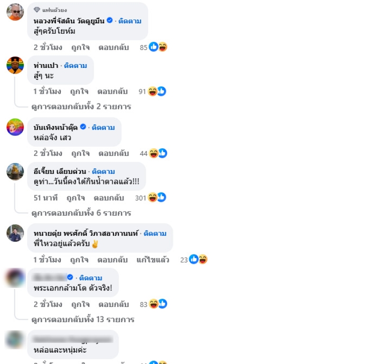Image resolution: width=380 pixels, height=364 pixels.
Task: Open หลวงพี่จัสติน profile picture
Action: 15,11
